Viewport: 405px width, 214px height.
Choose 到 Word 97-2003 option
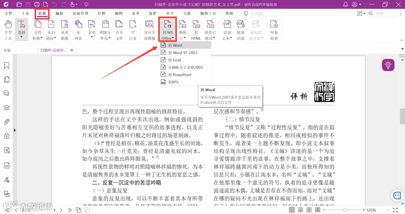point(186,52)
